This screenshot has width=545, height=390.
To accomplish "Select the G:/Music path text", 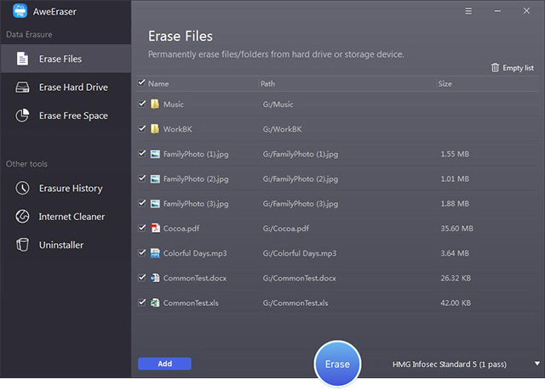I will [x=278, y=105].
